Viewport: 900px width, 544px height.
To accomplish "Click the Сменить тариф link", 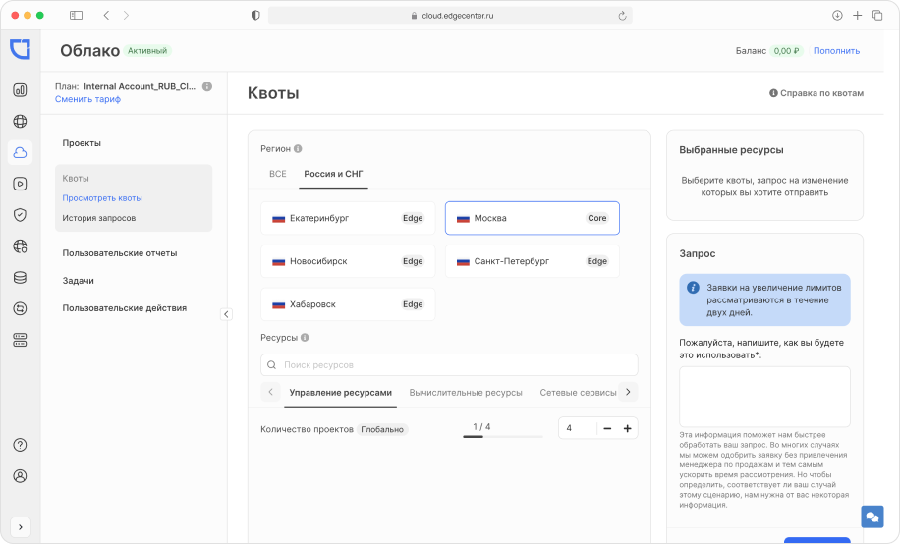I will point(87,99).
